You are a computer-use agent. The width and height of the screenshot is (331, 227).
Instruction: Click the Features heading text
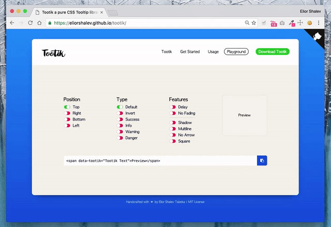coord(178,99)
